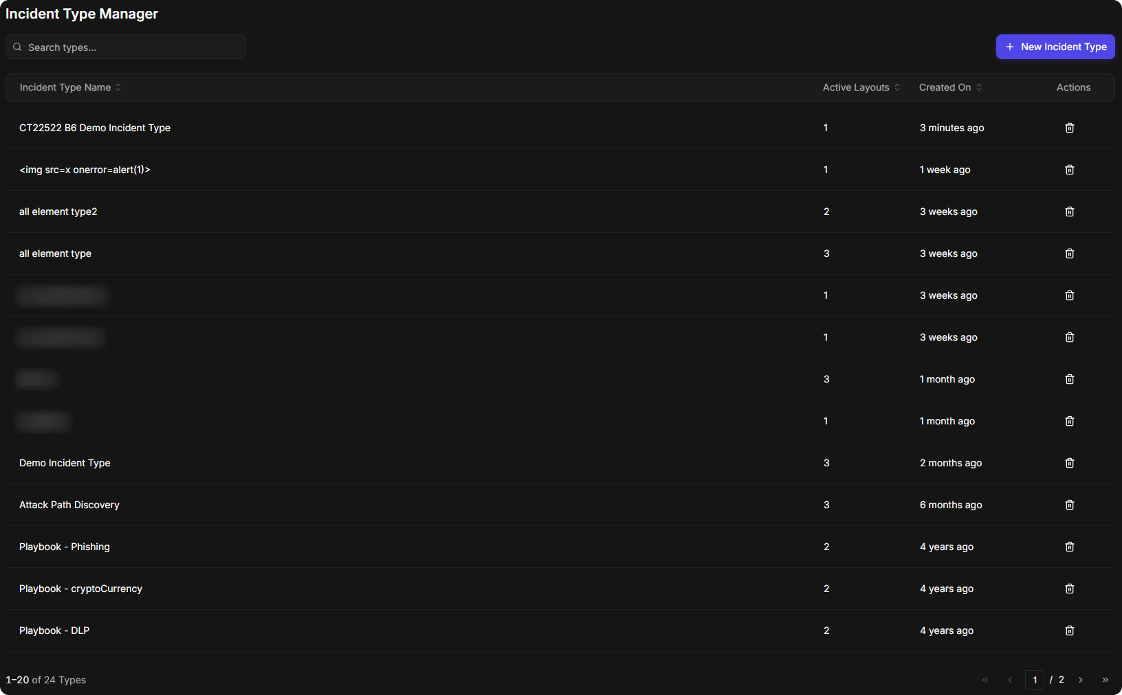This screenshot has height=695, width=1122.
Task: Edit the current page number box
Action: coord(1035,680)
